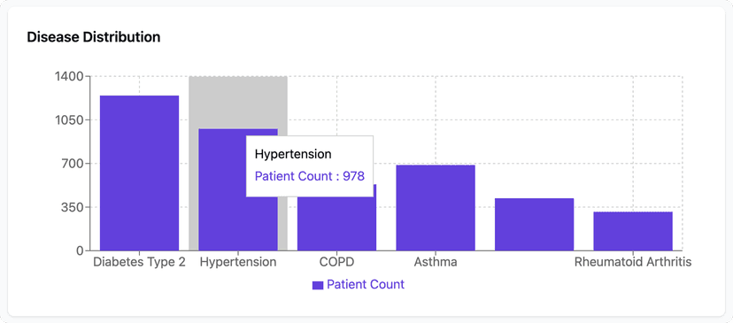The width and height of the screenshot is (733, 323).
Task: Click the Rheumatoid Arthritis axis label
Action: point(633,262)
